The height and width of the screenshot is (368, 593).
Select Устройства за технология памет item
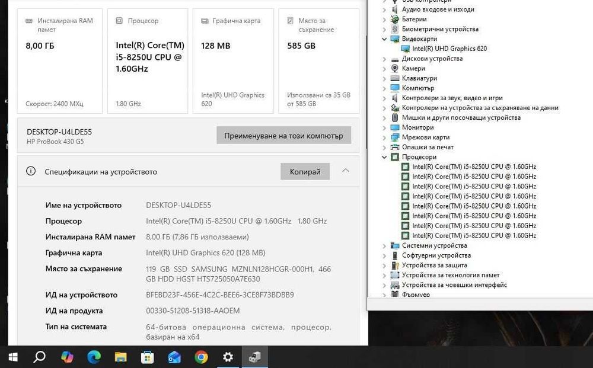[x=451, y=275]
